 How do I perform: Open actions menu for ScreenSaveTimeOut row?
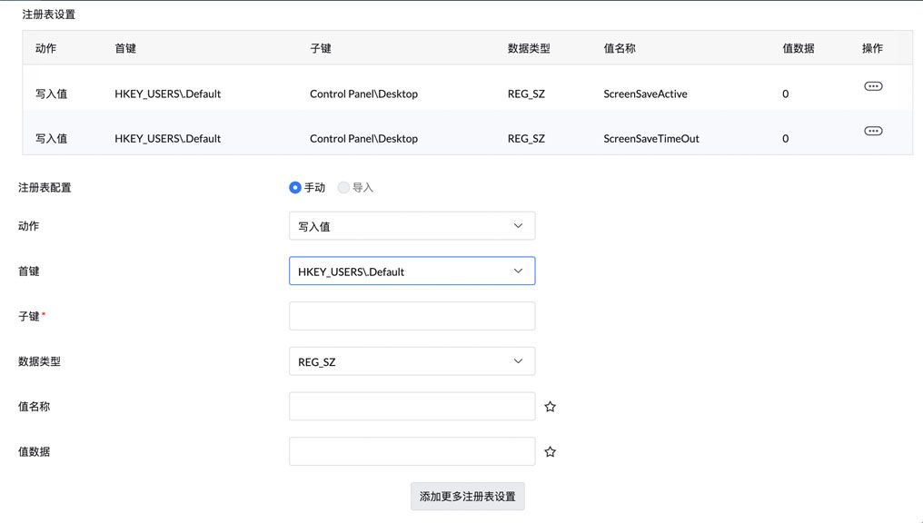(x=873, y=131)
